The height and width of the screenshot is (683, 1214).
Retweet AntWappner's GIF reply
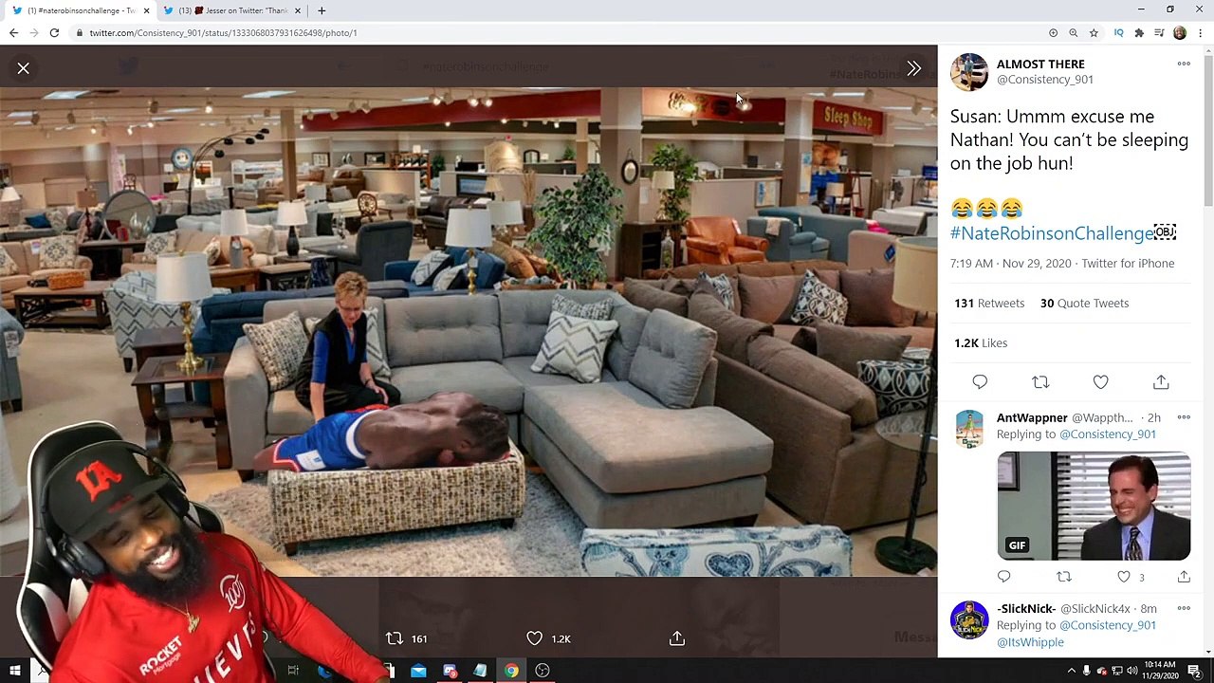(1064, 577)
